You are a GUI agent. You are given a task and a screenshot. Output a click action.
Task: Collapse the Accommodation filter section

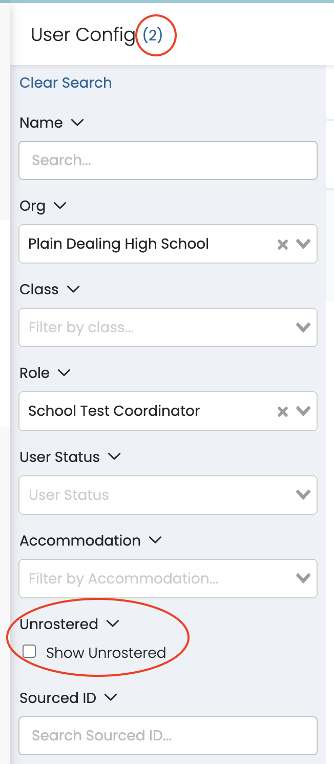pos(155,540)
